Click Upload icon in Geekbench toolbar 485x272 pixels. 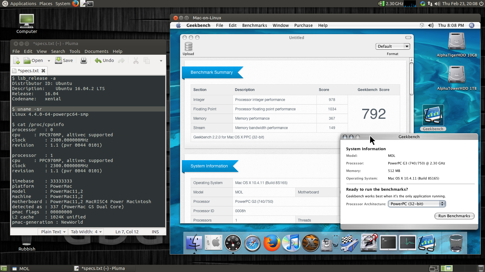point(188,49)
